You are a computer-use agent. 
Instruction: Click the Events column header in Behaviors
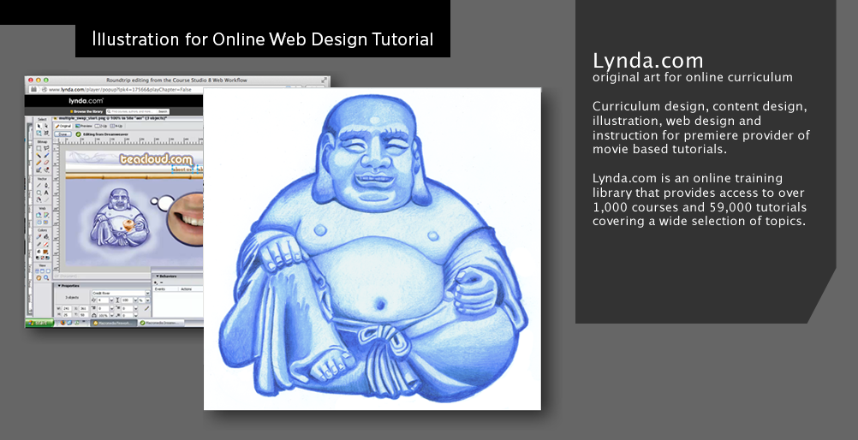point(158,289)
